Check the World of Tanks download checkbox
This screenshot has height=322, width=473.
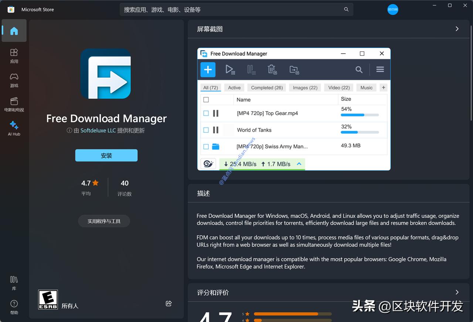[x=206, y=130]
